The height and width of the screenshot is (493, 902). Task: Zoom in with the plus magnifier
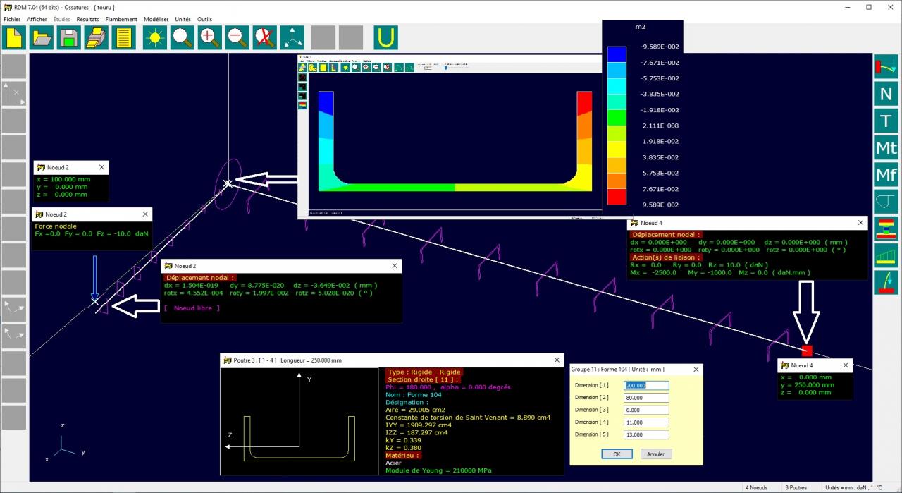point(210,37)
